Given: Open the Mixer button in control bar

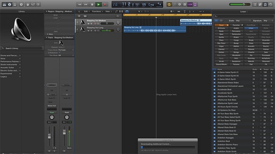Looking at the screenshot, I should point(33,5).
